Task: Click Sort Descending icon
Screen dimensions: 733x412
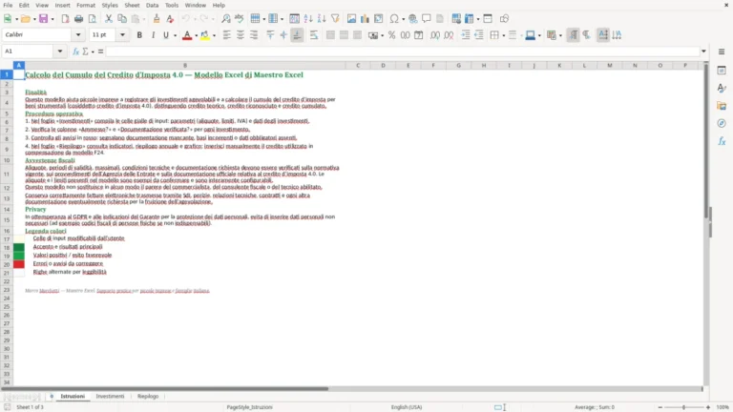Action: [322, 19]
